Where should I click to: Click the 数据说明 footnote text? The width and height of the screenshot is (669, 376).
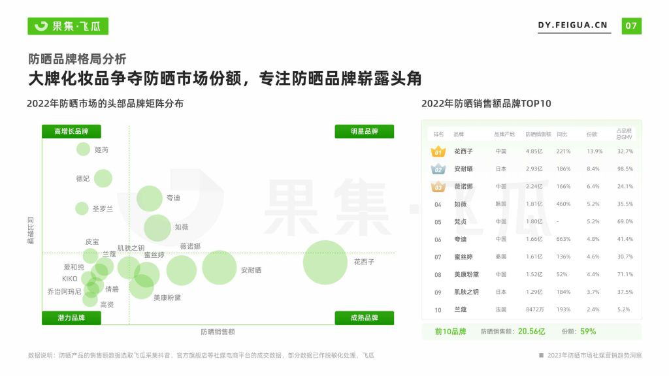tap(201, 355)
